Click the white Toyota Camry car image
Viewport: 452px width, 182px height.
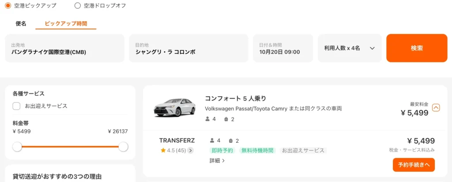click(x=174, y=107)
